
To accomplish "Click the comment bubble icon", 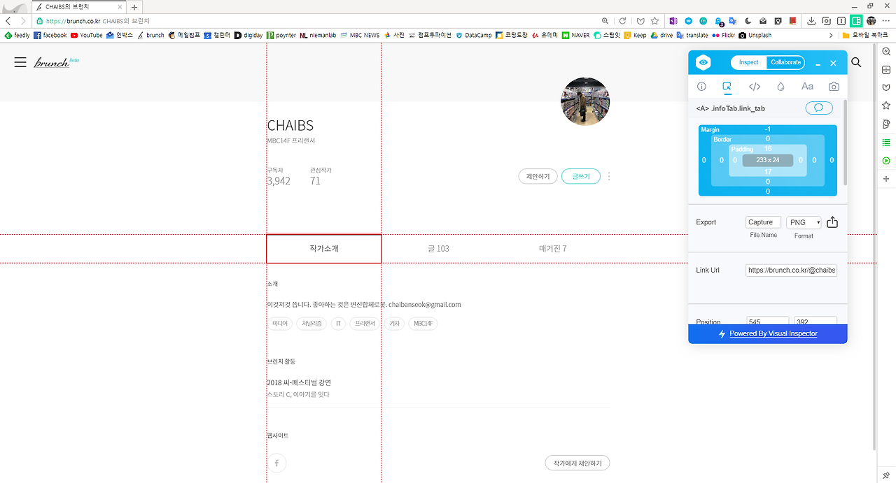I will (x=819, y=108).
